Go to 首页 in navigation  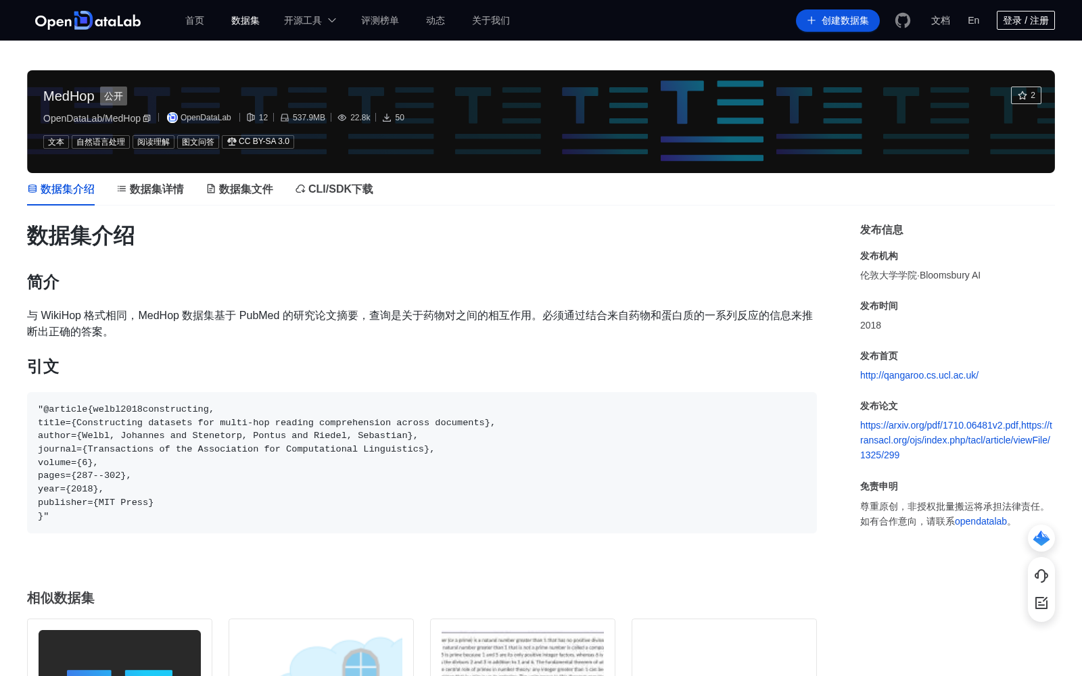pyautogui.click(x=195, y=20)
